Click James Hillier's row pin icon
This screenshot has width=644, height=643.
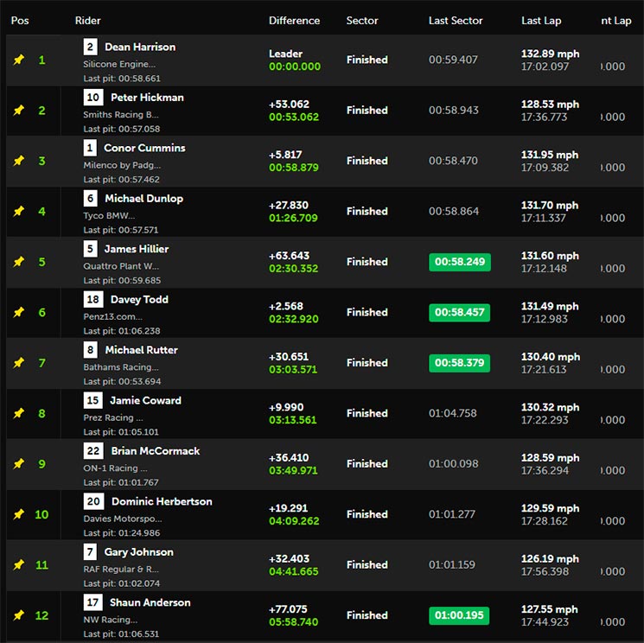[19, 262]
